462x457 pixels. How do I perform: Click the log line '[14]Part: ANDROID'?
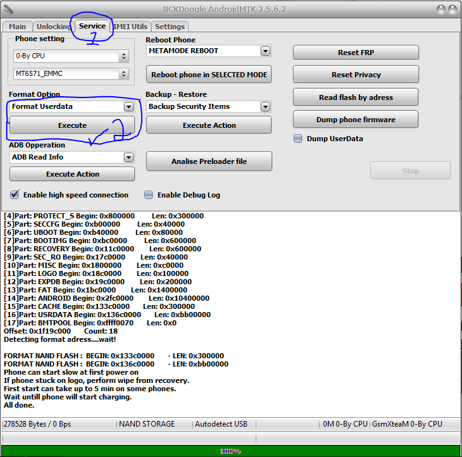106,298
